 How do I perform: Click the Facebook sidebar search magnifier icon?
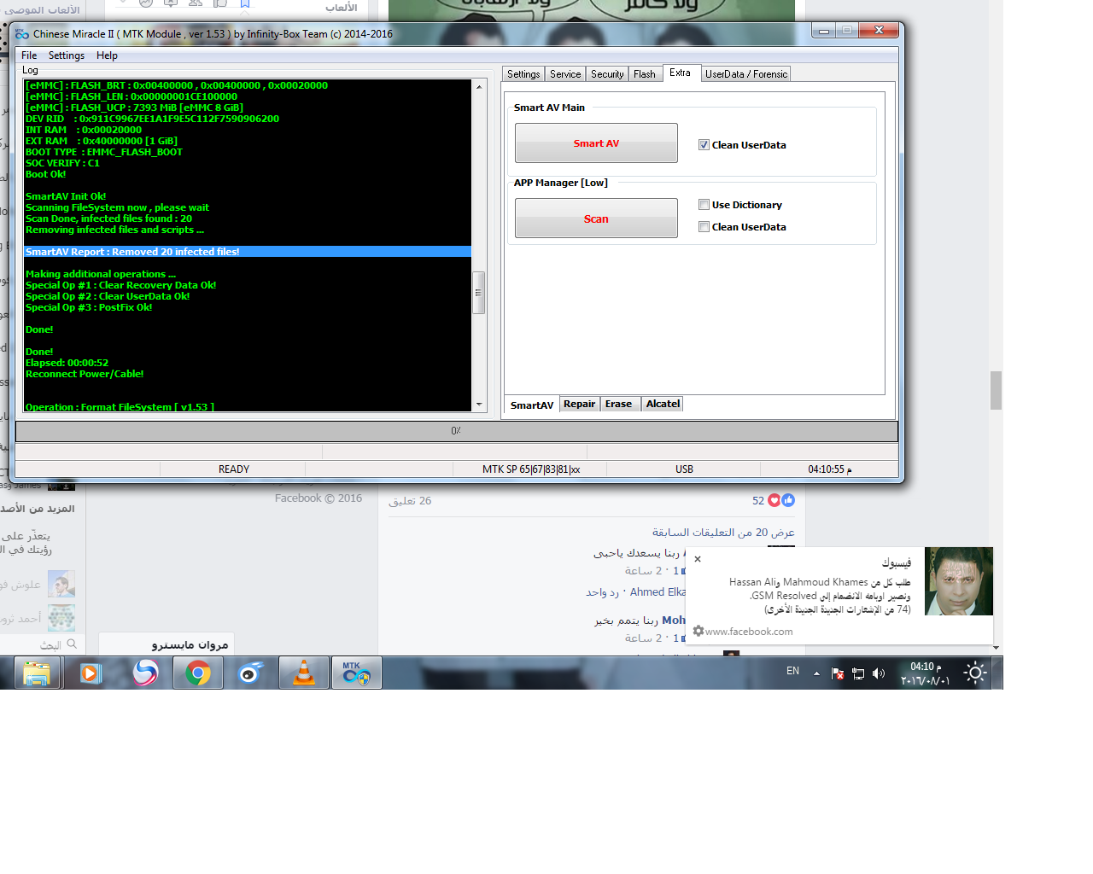click(72, 644)
